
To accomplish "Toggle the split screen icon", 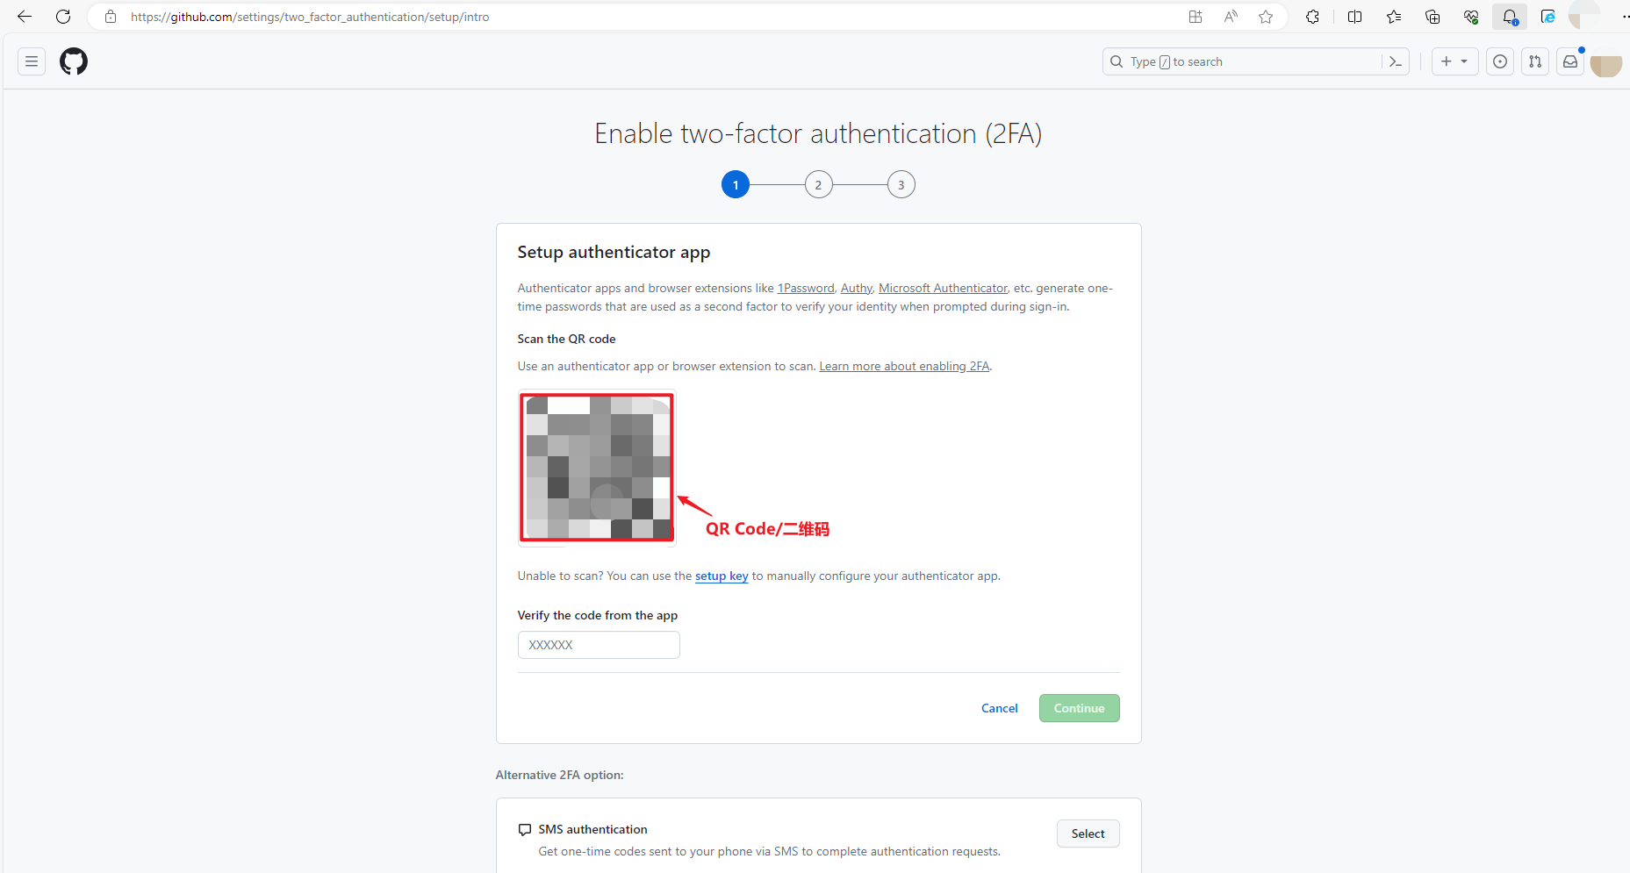I will (1354, 17).
